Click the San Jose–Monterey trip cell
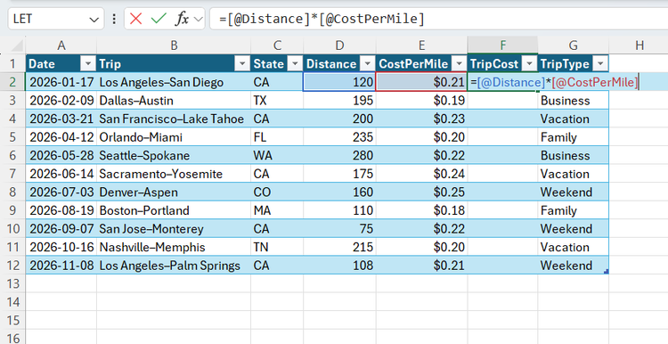The height and width of the screenshot is (344, 668). tap(174, 229)
